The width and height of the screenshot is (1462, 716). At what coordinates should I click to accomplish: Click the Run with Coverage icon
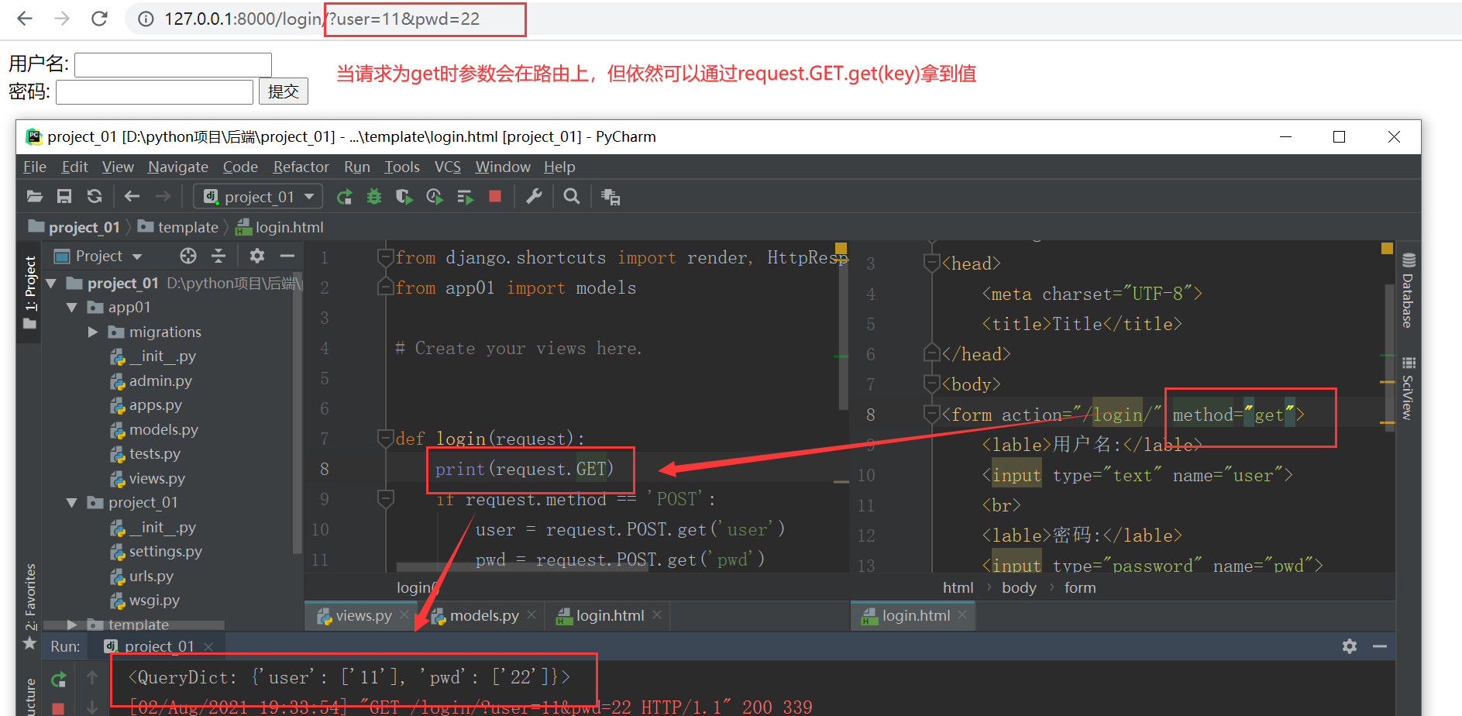404,197
